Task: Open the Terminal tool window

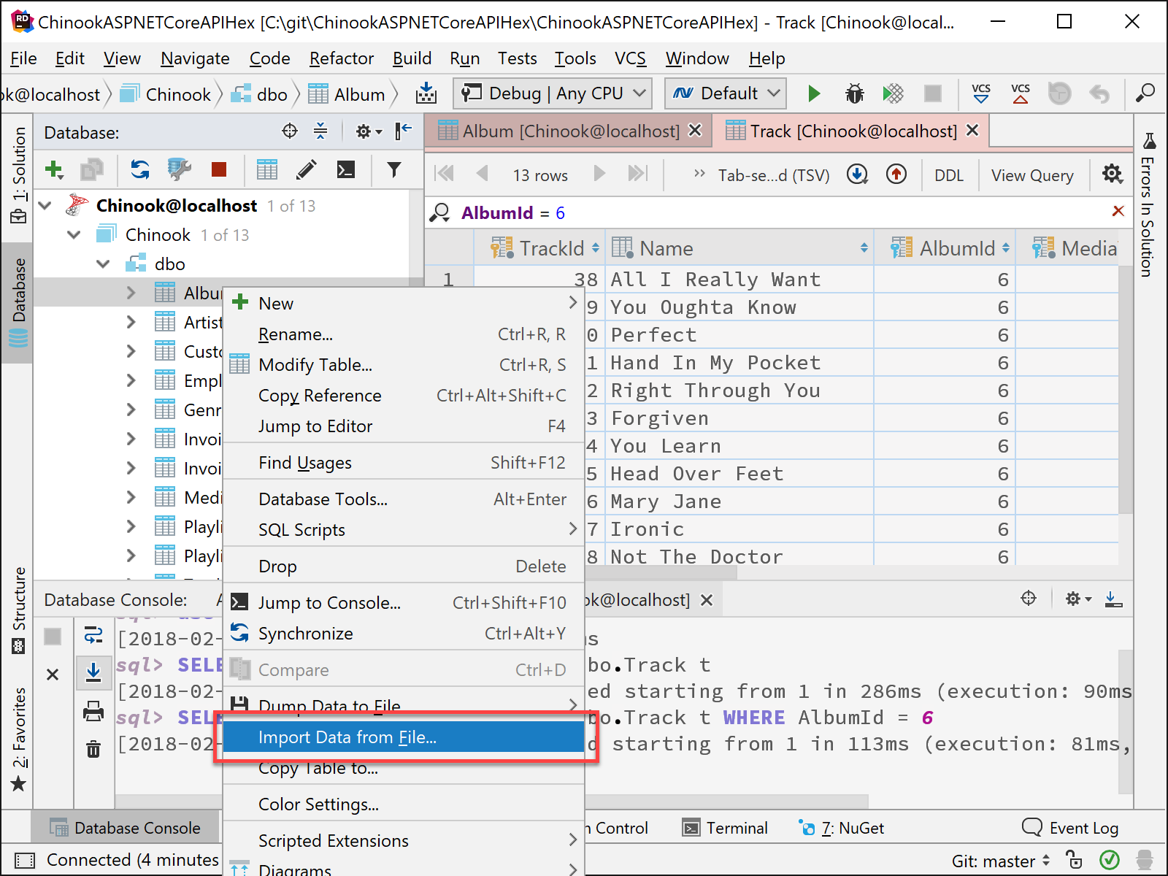Action: (x=725, y=828)
